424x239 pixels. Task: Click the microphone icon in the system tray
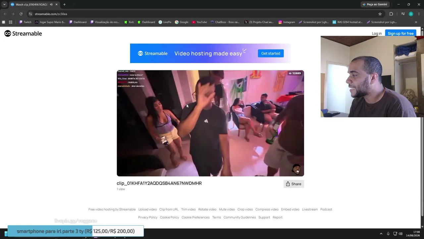click(x=388, y=234)
